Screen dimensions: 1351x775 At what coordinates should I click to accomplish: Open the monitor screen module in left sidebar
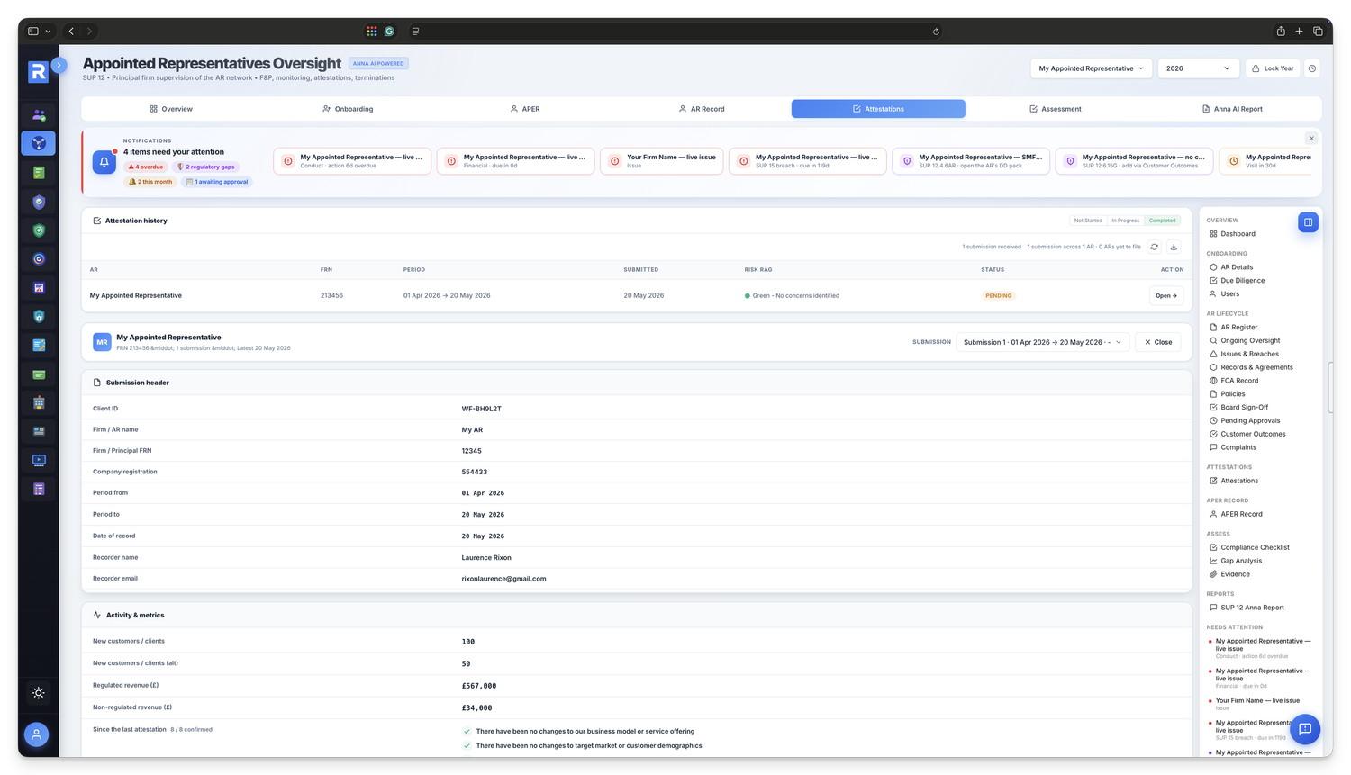tap(39, 460)
